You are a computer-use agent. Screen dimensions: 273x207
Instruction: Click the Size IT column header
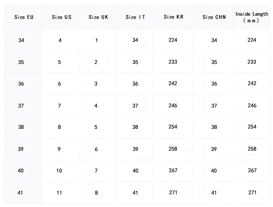135,17
